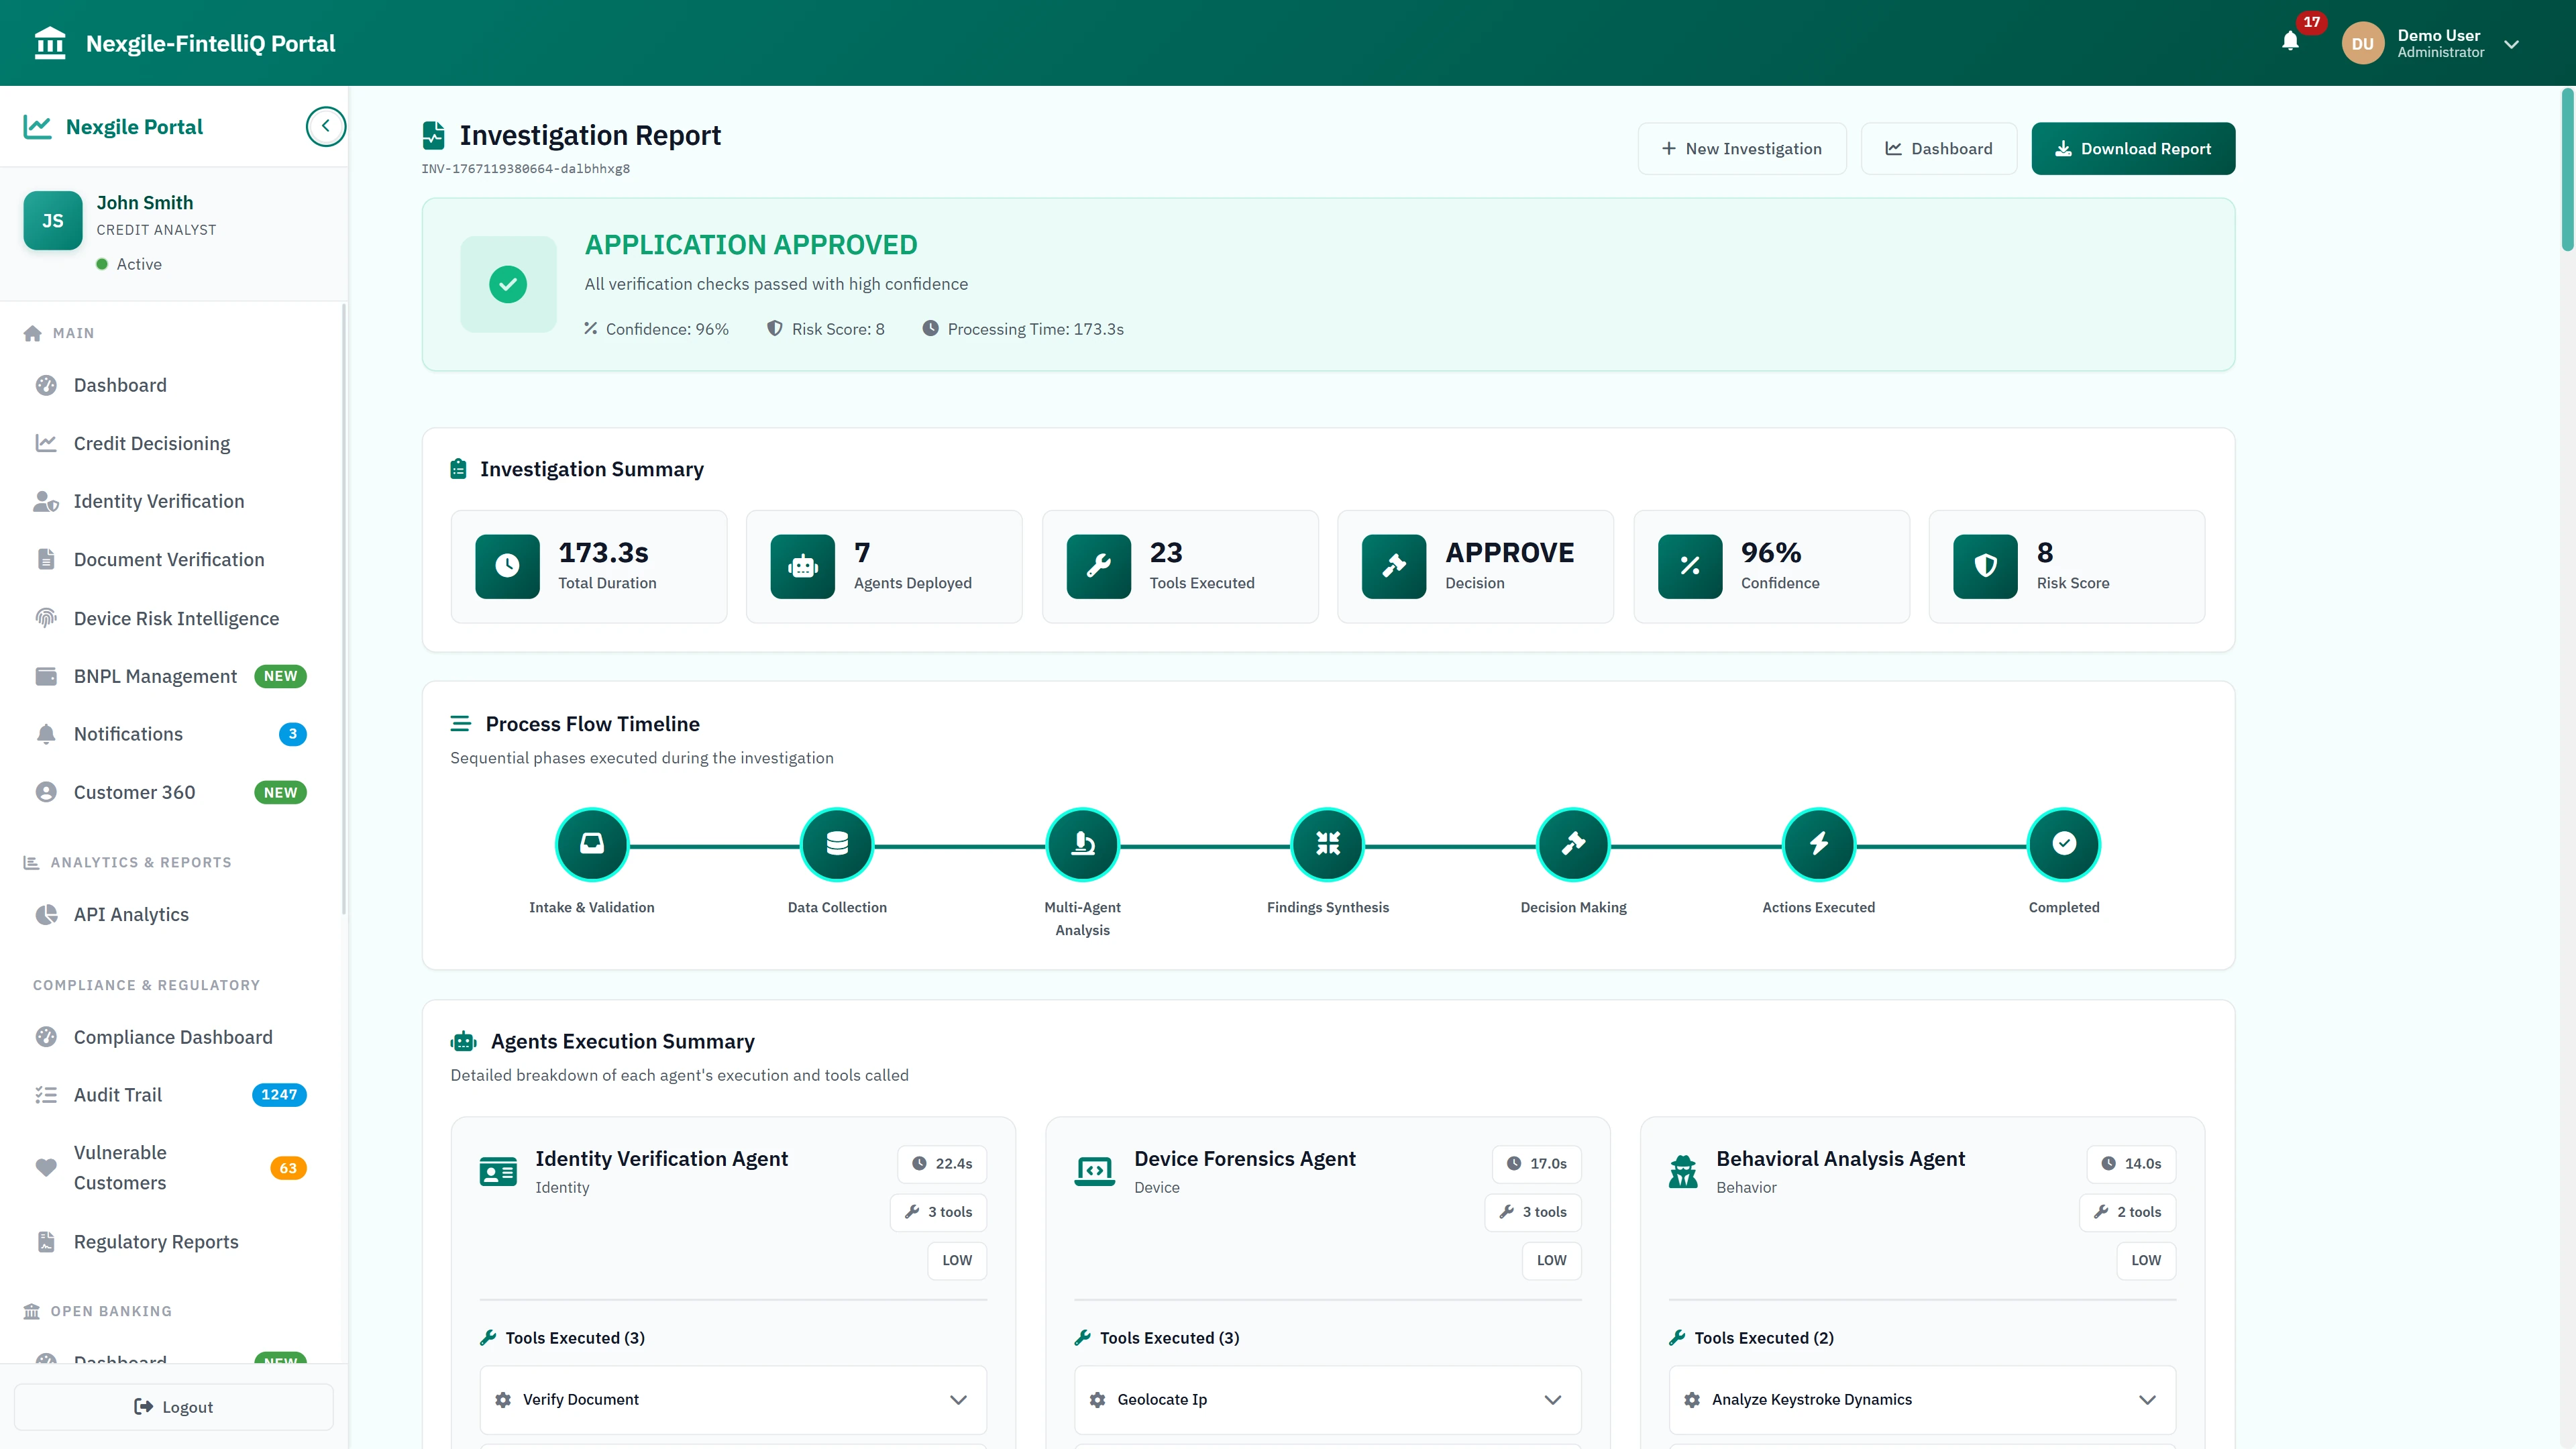The width and height of the screenshot is (2576, 1449).
Task: Click the Device Risk Intelligence fingerprint icon
Action: point(46,618)
